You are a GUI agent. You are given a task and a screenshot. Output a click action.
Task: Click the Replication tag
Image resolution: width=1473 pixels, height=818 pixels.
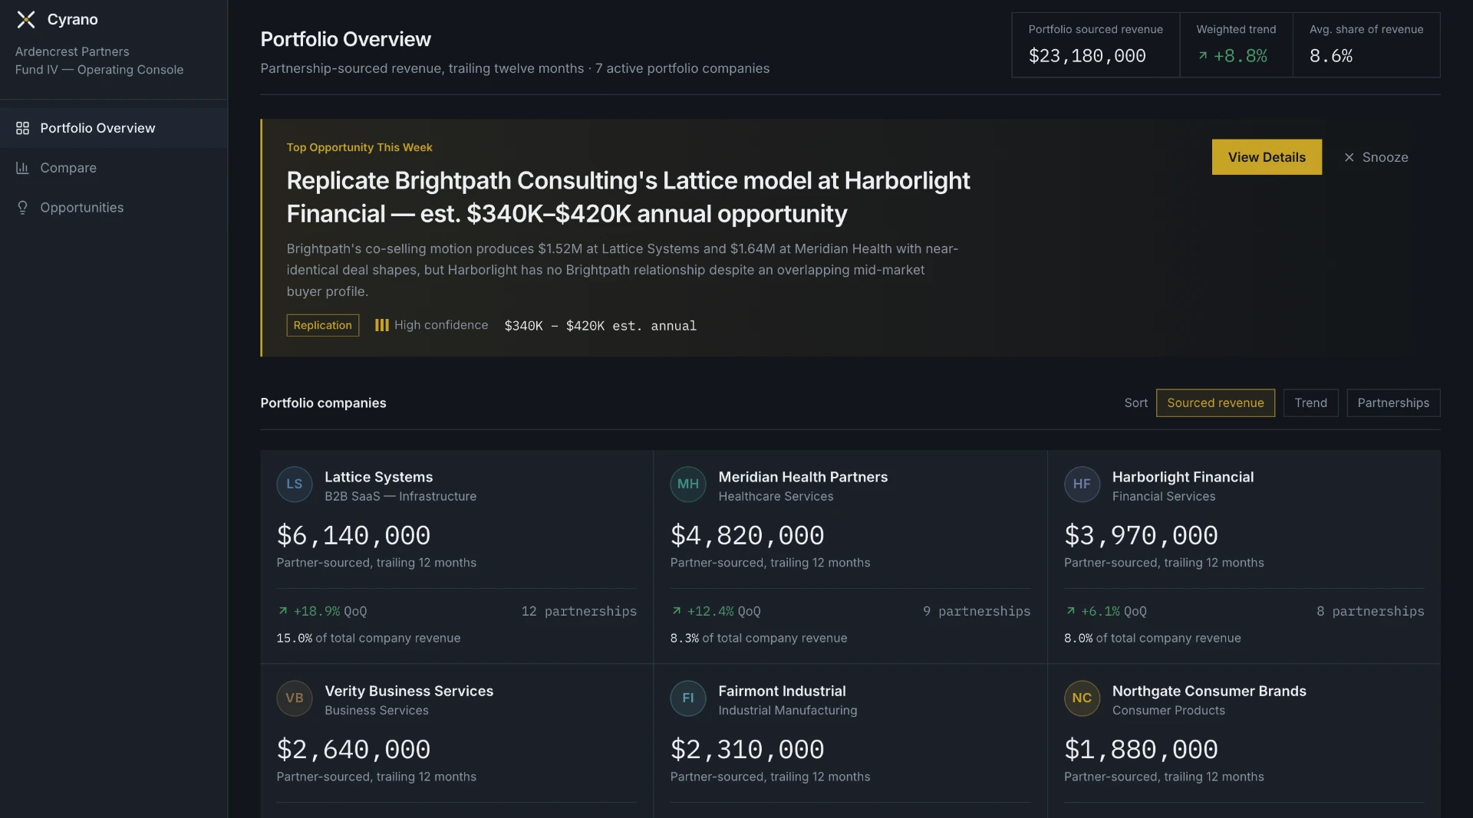click(322, 325)
